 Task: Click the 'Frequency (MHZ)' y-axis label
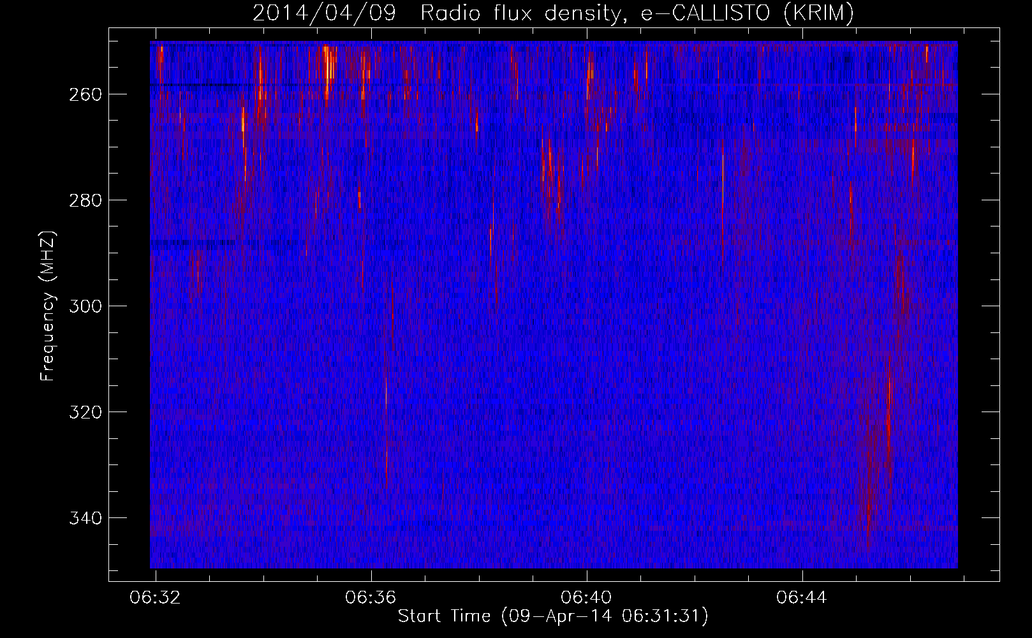click(x=48, y=306)
